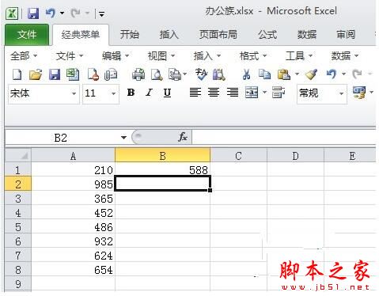Center align text
Image resolution: width=379 pixels, height=296 pixels.
[x=214, y=93]
